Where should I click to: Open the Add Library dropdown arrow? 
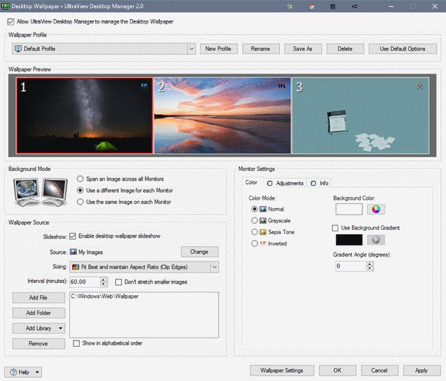(x=60, y=328)
